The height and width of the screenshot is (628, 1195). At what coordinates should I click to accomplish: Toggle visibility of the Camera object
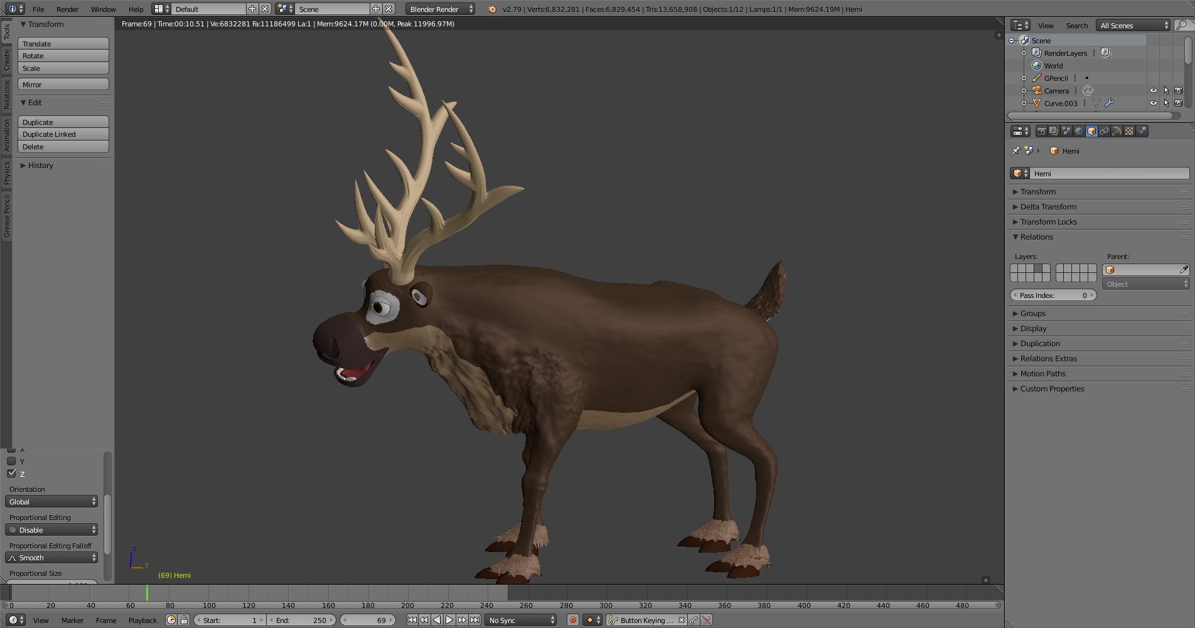click(x=1154, y=90)
